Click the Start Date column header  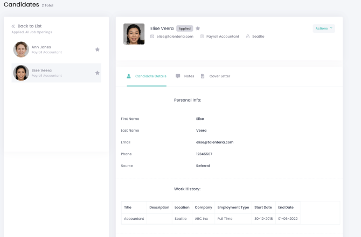pos(263,207)
